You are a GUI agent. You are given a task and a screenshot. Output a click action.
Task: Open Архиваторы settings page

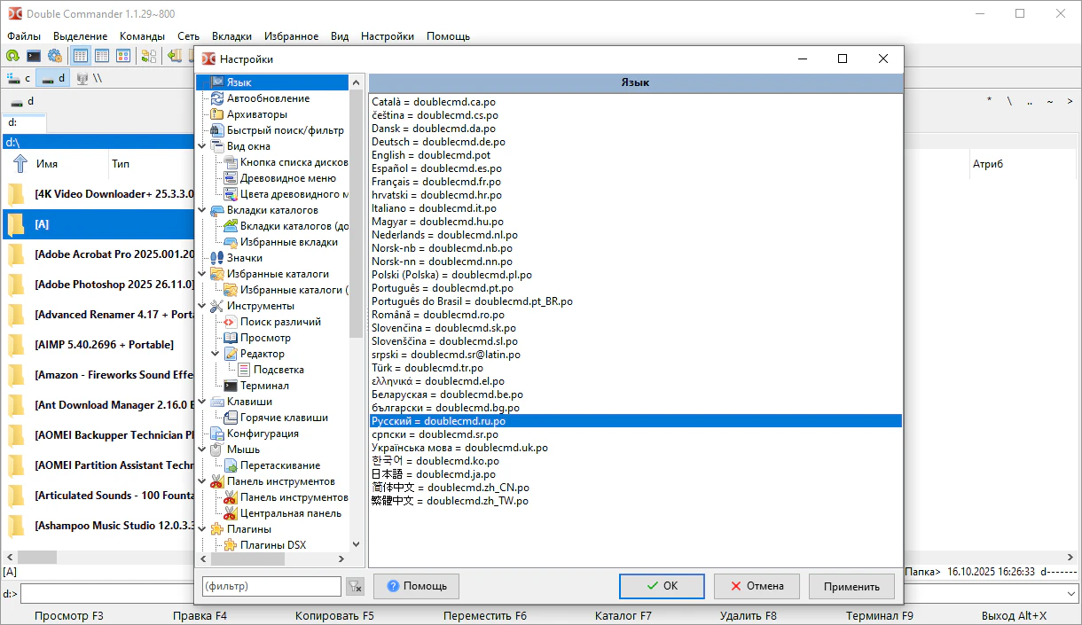coord(256,114)
